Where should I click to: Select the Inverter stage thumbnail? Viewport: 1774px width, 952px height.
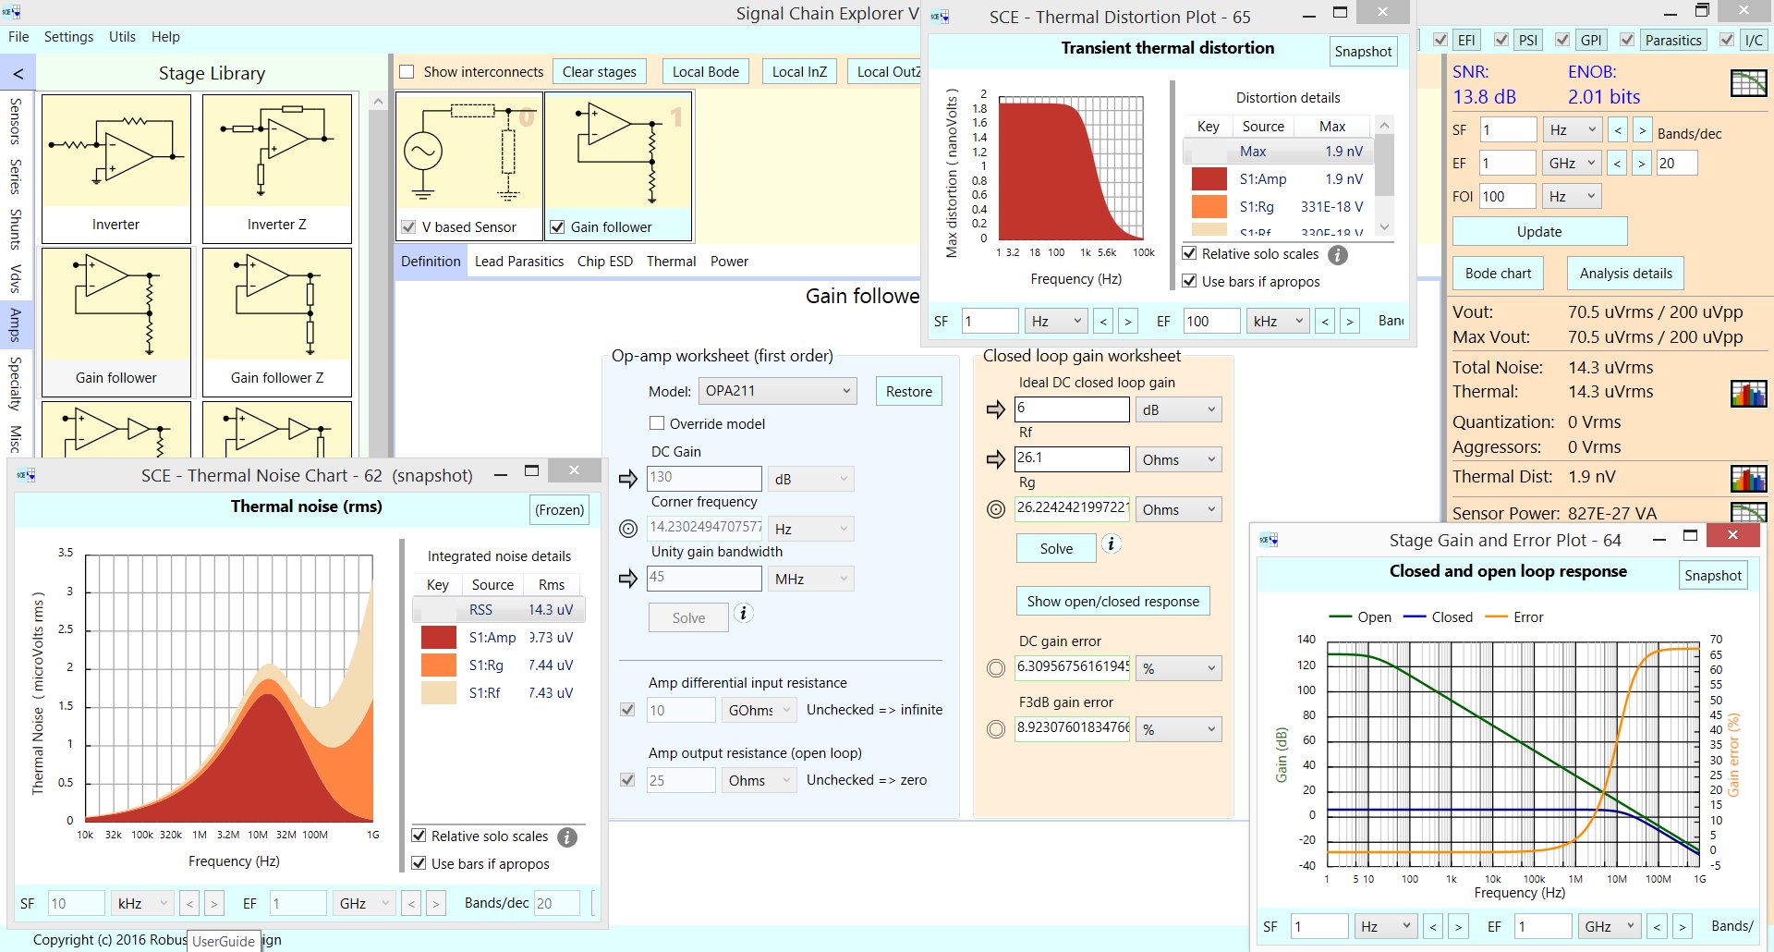coord(116,168)
